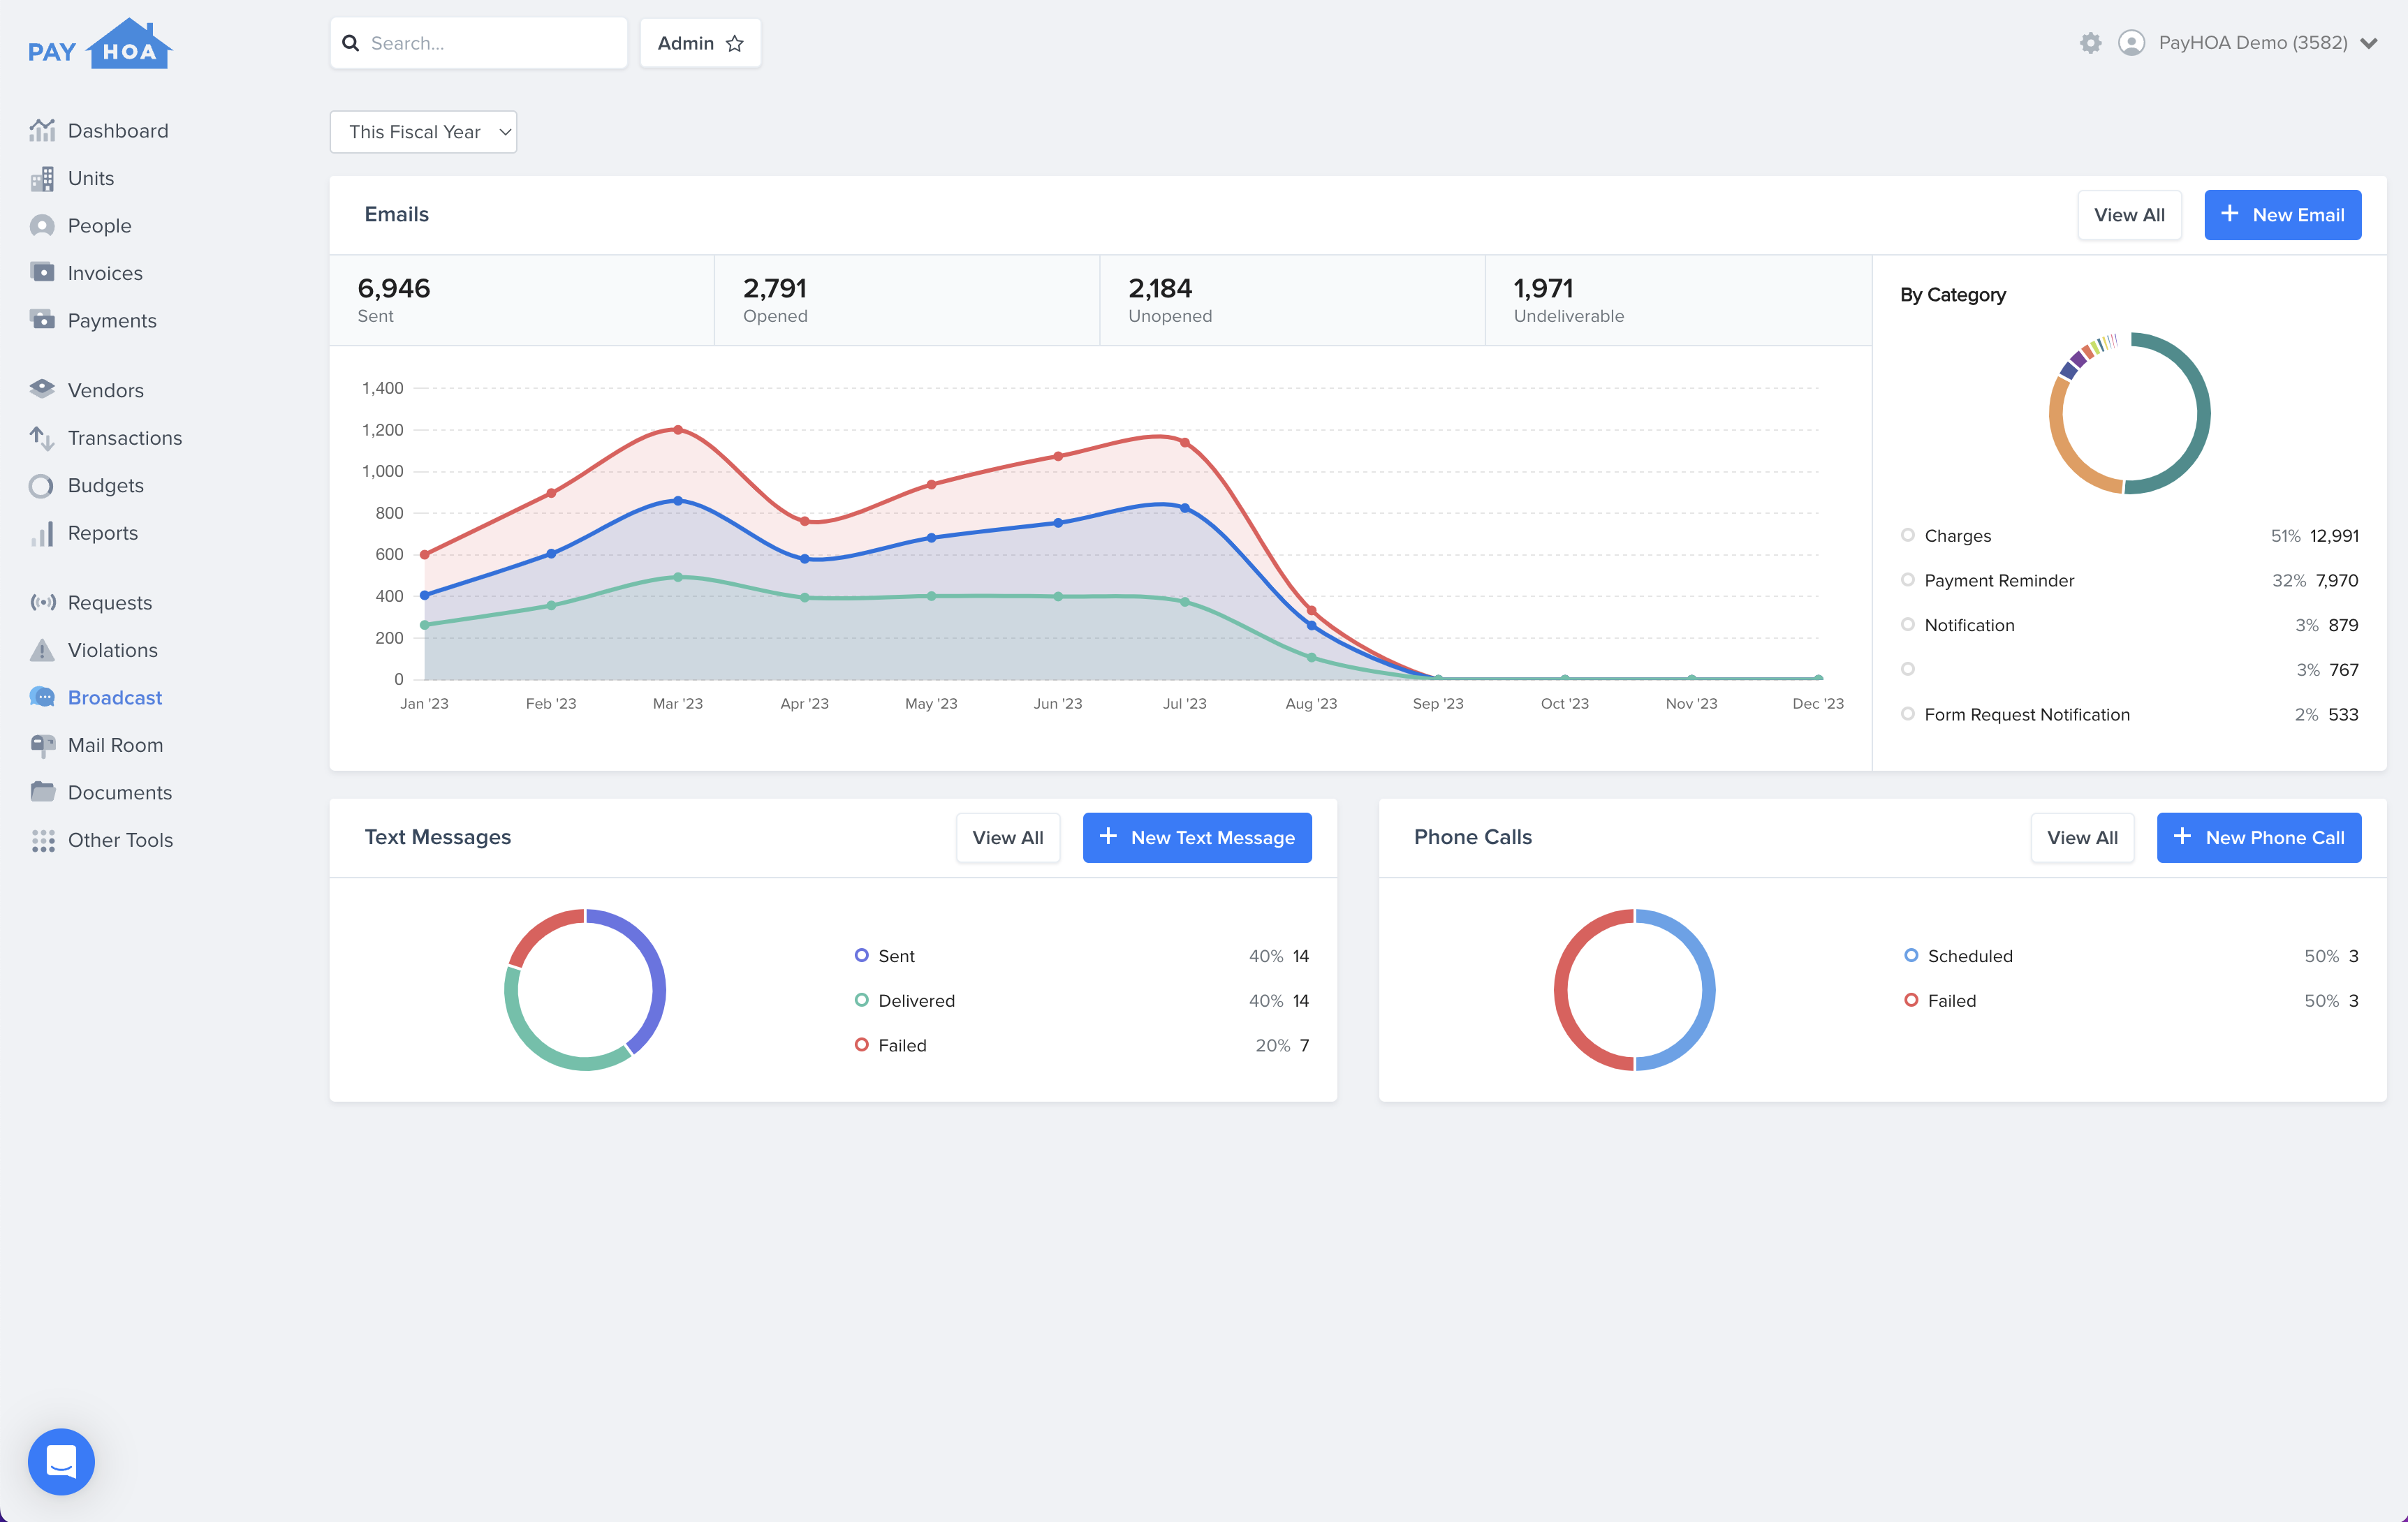2408x1522 pixels.
Task: Navigate to Payments via its sidebar icon
Action: (42, 320)
